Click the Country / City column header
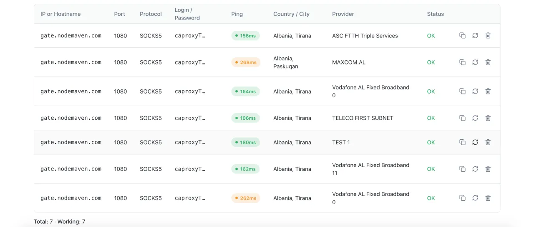This screenshot has width=534, height=227. tap(291, 14)
